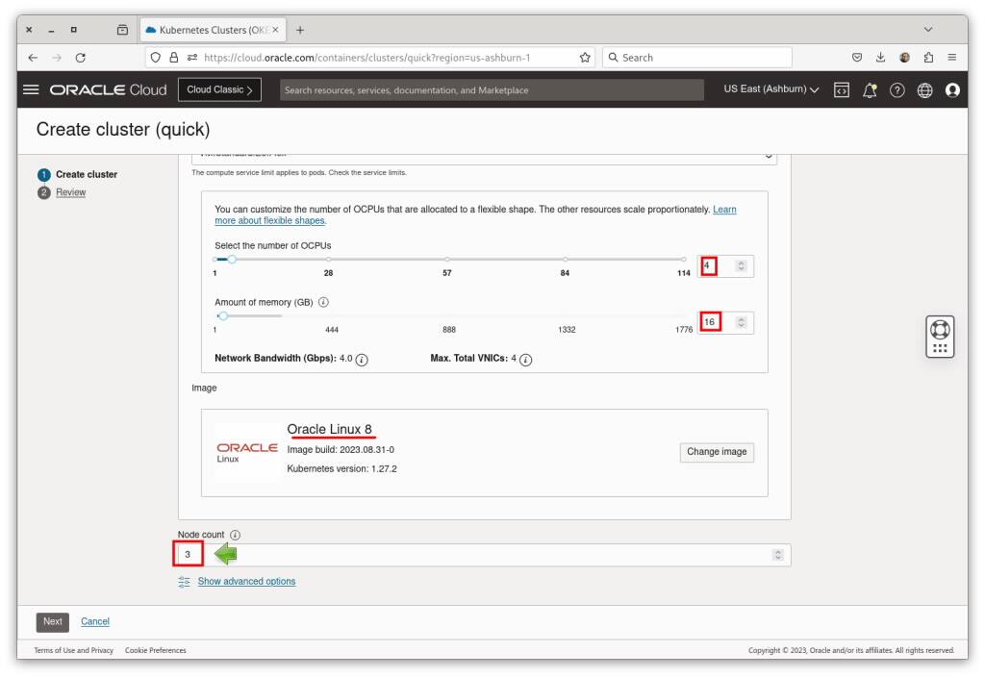Open the help question mark icon

[x=897, y=90]
